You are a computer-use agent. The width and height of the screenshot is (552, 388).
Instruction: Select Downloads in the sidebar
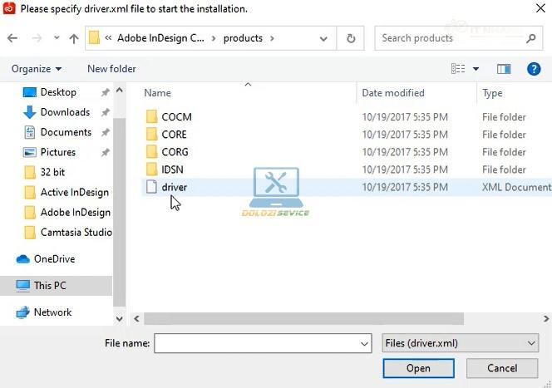click(x=65, y=112)
